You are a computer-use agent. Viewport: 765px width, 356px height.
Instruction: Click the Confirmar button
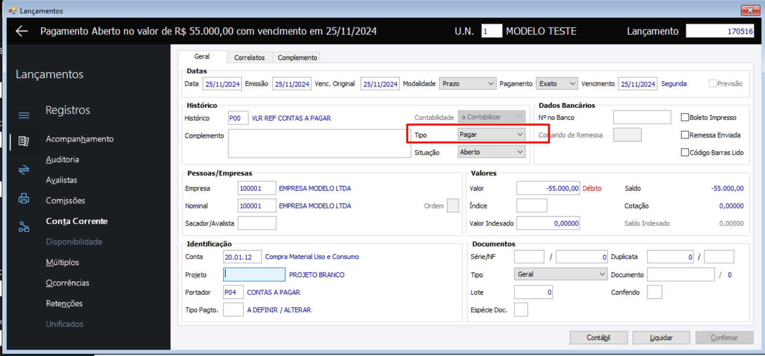click(724, 338)
